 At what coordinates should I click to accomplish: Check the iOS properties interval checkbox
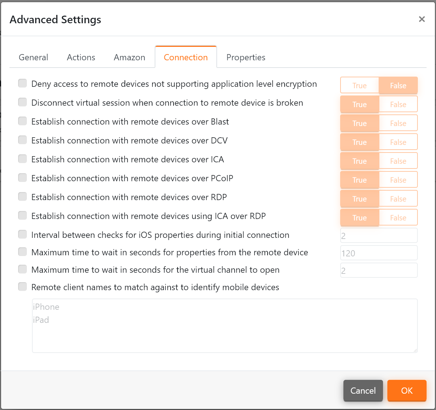(x=22, y=234)
